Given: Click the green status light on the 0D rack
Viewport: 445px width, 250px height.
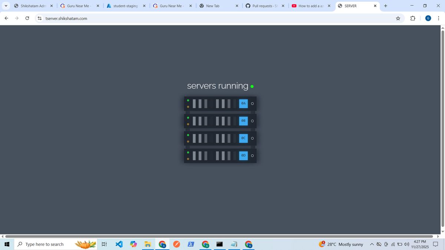Looking at the screenshot, I should click(188, 152).
